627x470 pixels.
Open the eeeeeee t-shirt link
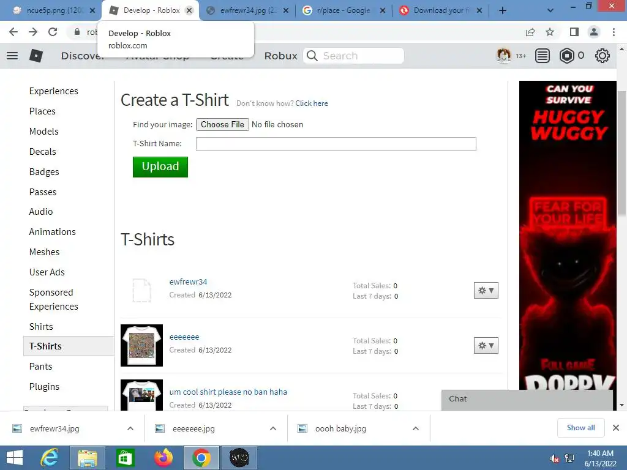[x=184, y=337]
